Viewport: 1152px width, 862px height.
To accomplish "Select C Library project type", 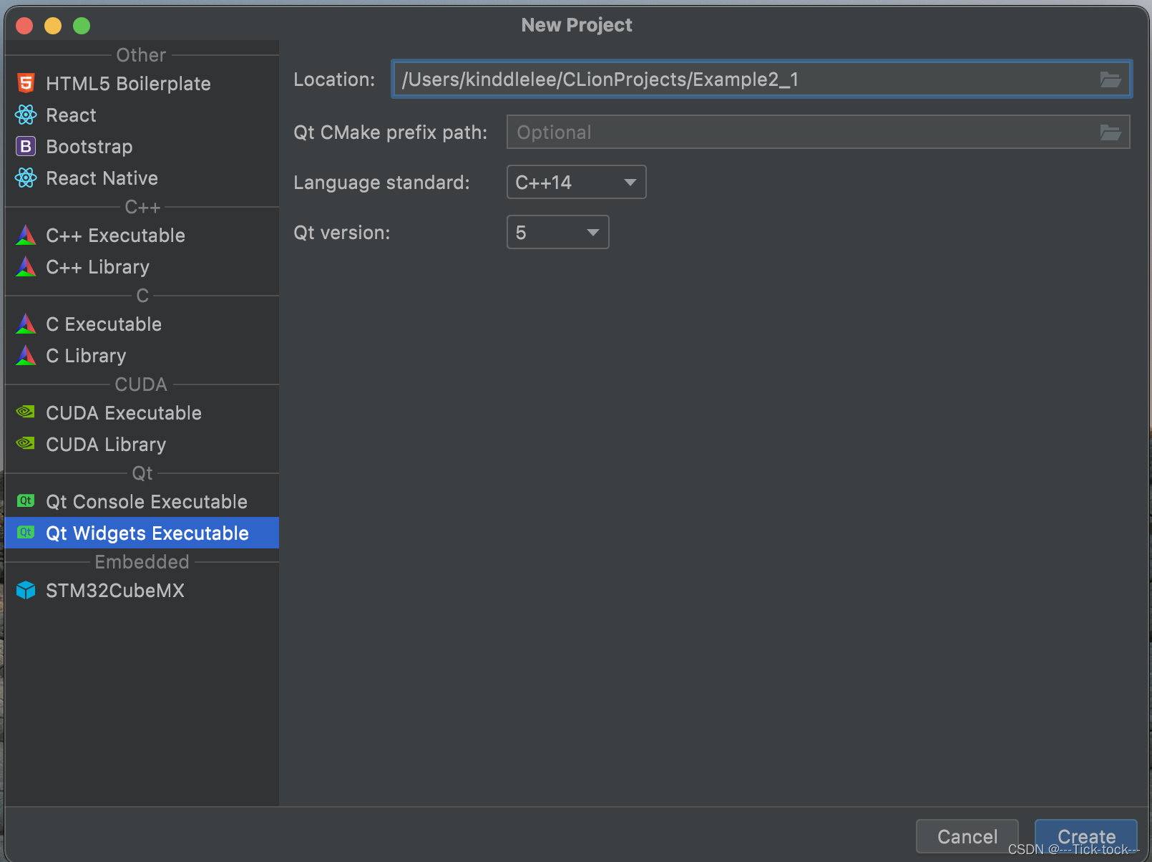I will pos(142,355).
